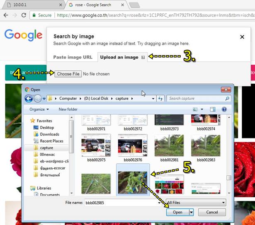Click navigation pane scrollbar up arrow

pyautogui.click(x=71, y=117)
